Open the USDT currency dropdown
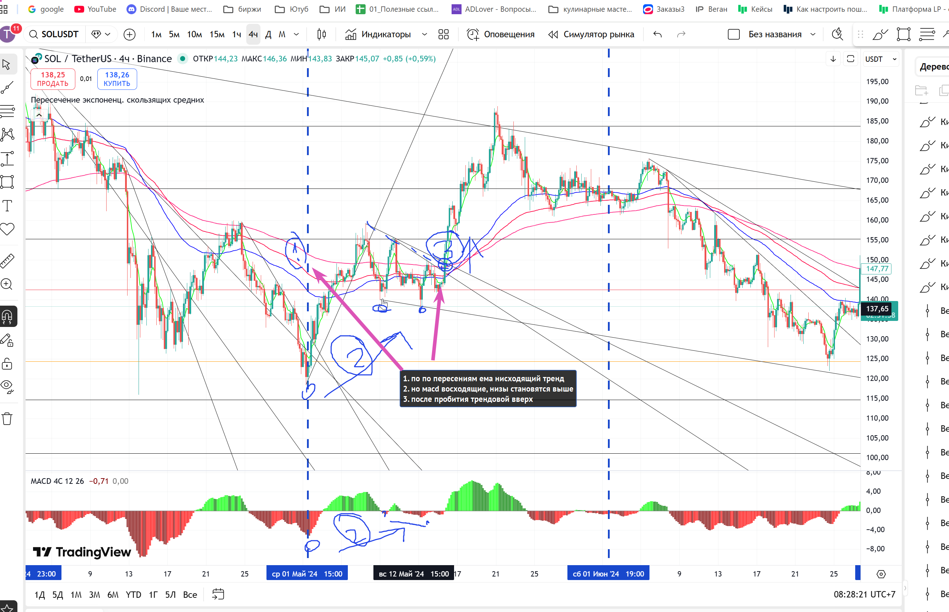This screenshot has width=949, height=612. (881, 59)
